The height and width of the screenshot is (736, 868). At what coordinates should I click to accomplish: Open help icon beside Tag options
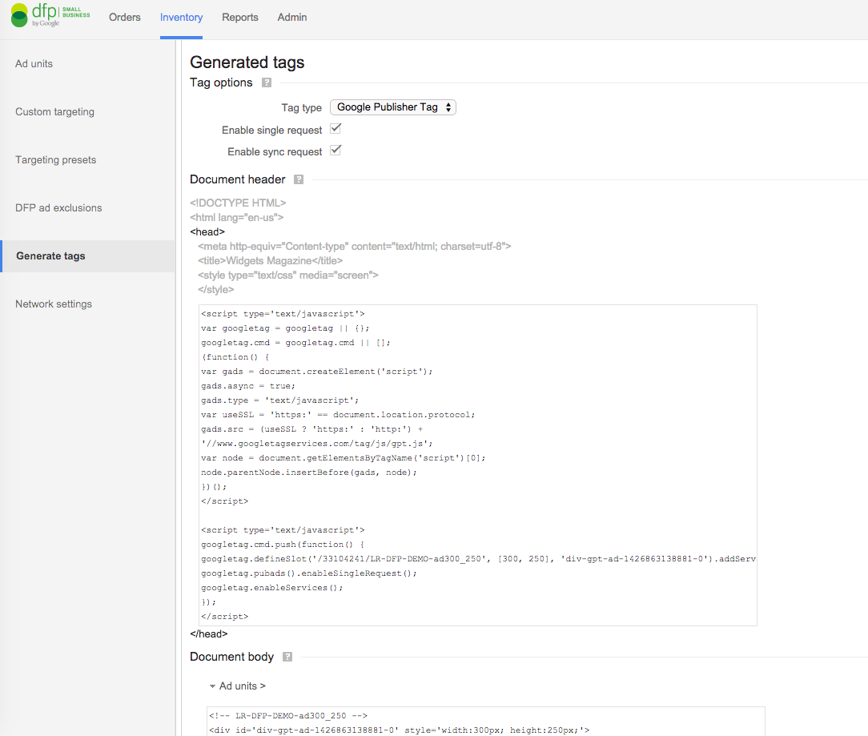[267, 82]
